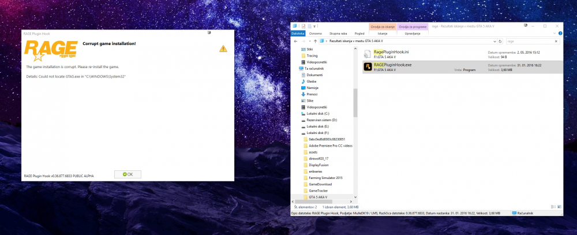577x235 pixels.
Task: Open the Upravljanje ribbon tab
Action: [413, 33]
